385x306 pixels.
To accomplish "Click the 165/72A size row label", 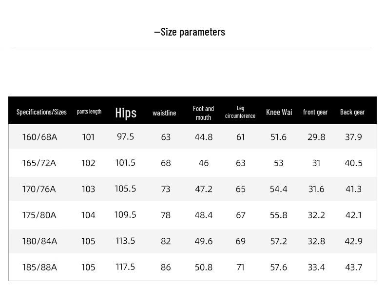I will point(39,163).
